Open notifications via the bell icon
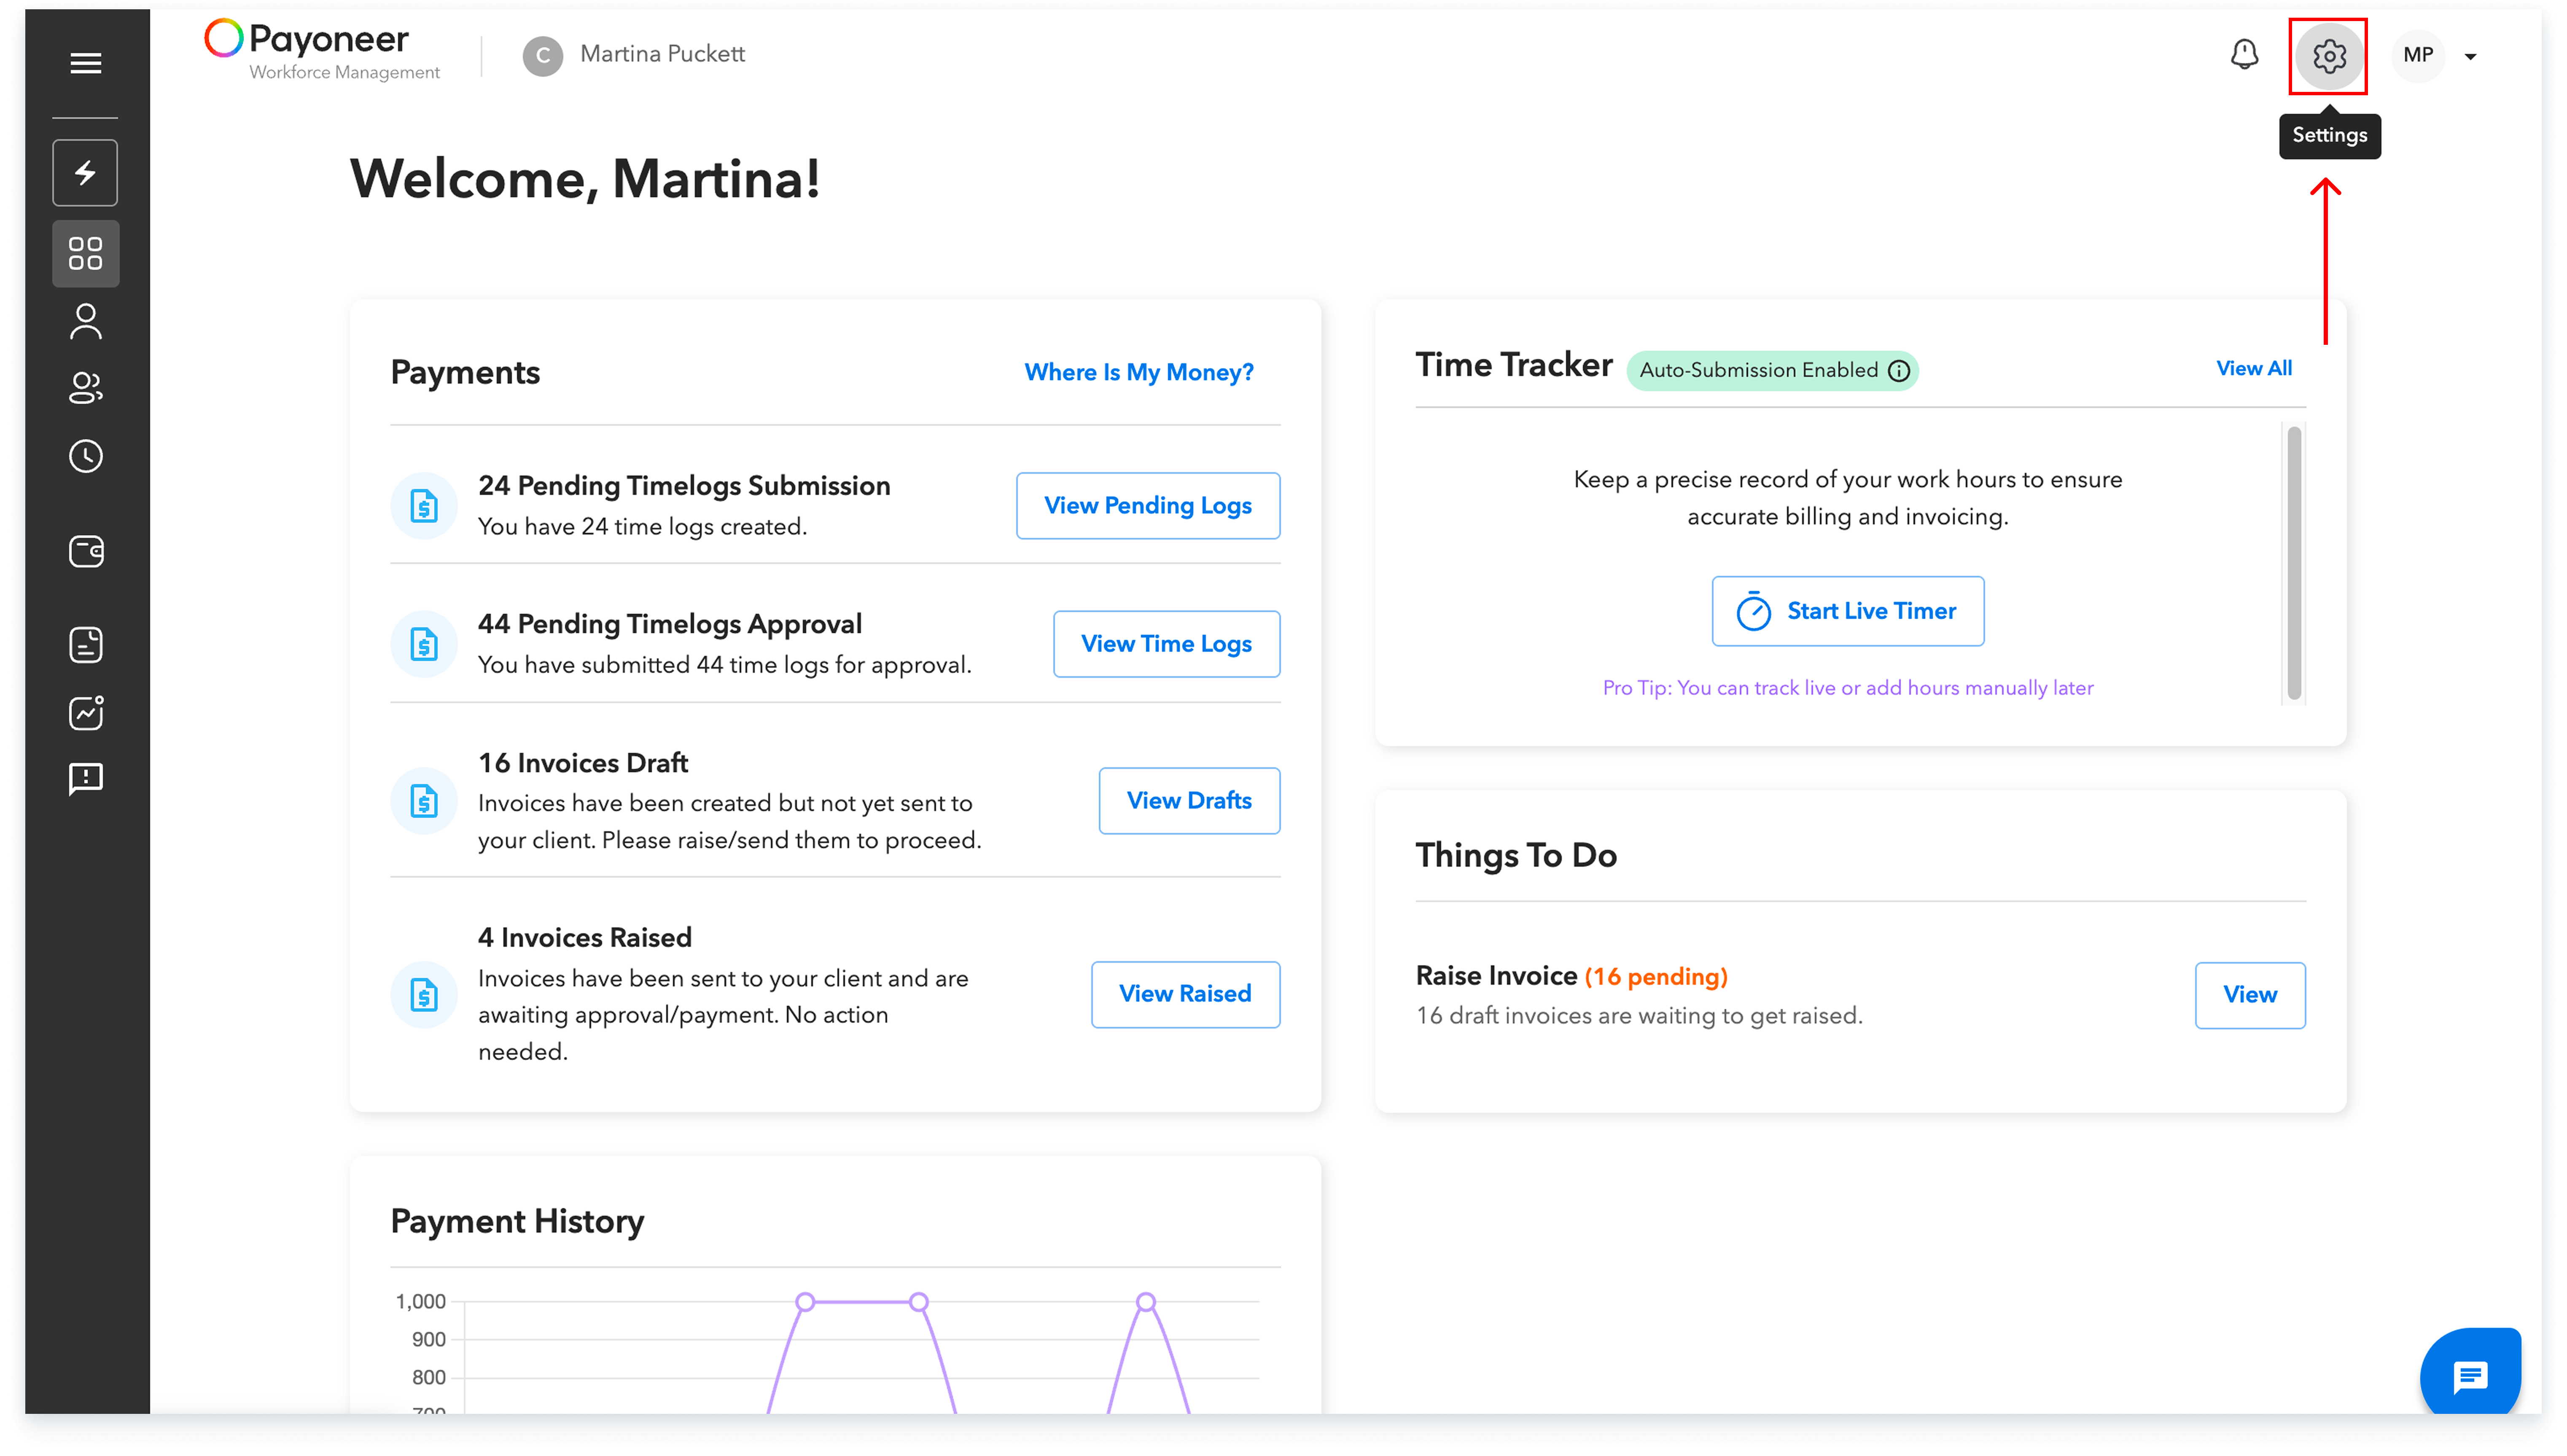 point(2244,55)
